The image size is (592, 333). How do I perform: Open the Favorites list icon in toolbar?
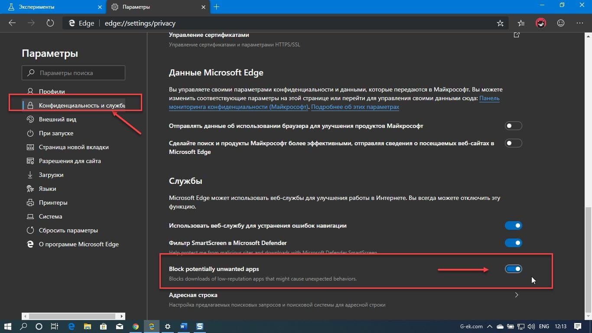coord(521,23)
